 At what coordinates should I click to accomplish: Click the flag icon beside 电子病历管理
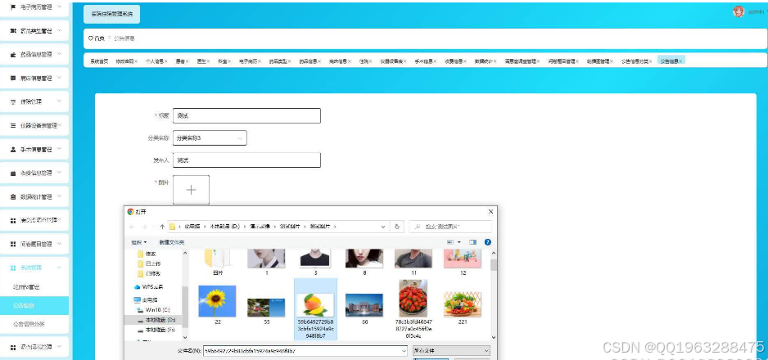pyautogui.click(x=13, y=7)
